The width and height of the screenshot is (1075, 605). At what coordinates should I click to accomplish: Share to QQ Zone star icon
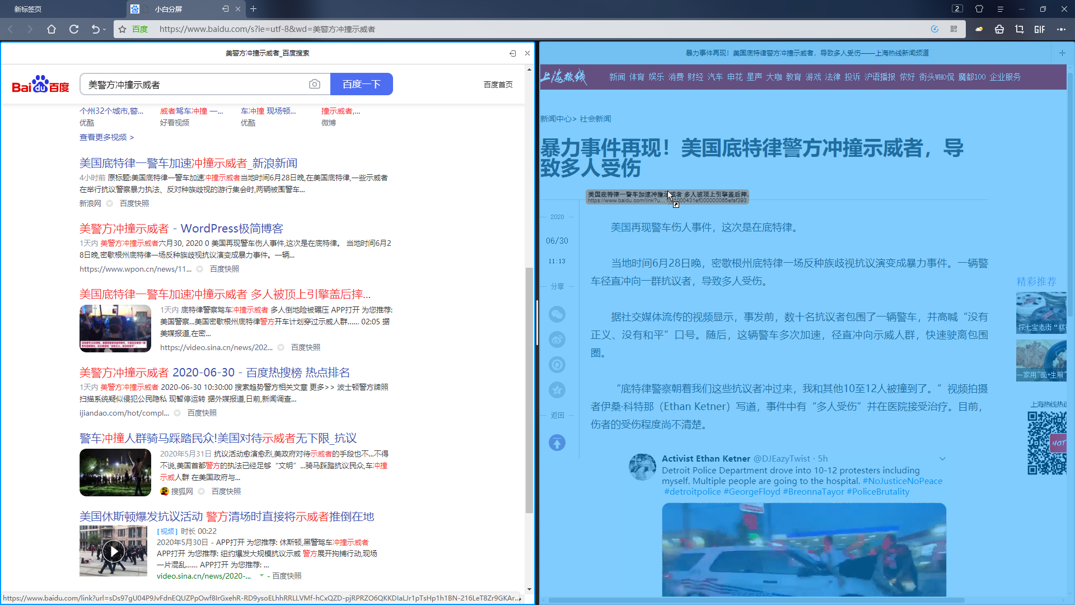pos(557,390)
